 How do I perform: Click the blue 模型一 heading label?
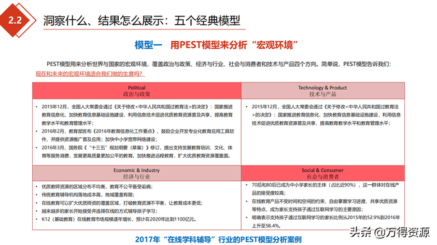[x=148, y=45]
